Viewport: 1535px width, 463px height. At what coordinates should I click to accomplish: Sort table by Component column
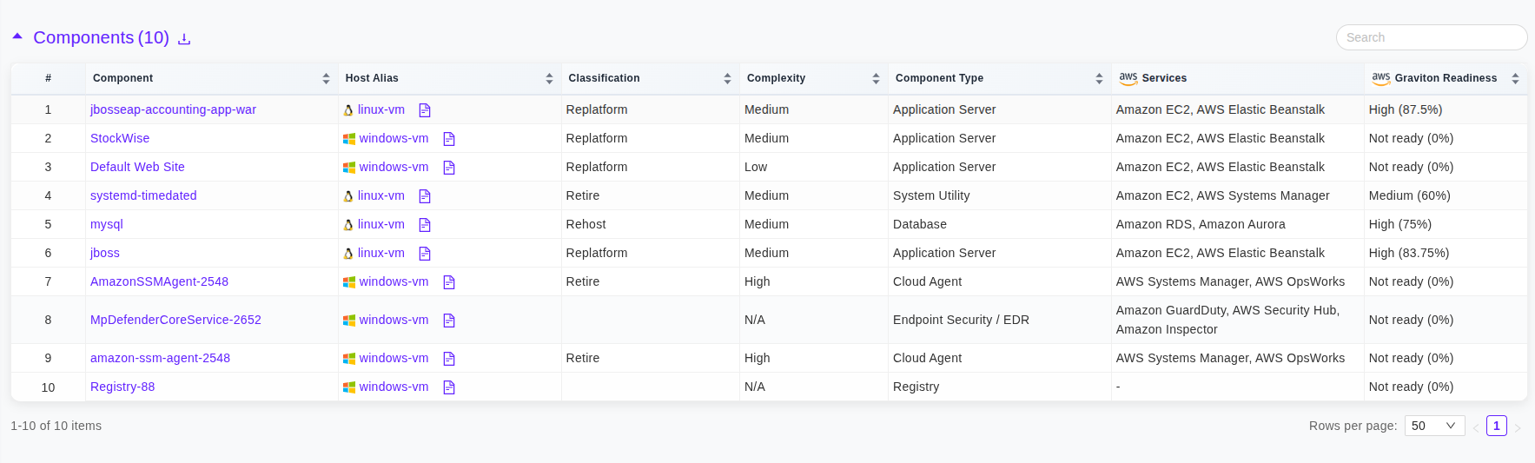click(326, 78)
